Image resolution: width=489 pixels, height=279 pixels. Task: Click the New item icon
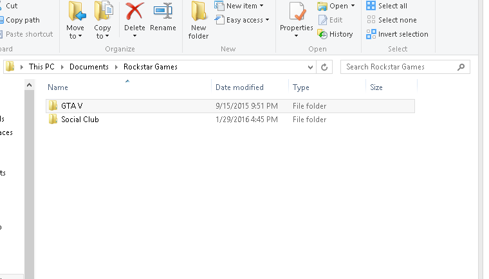pyautogui.click(x=219, y=6)
